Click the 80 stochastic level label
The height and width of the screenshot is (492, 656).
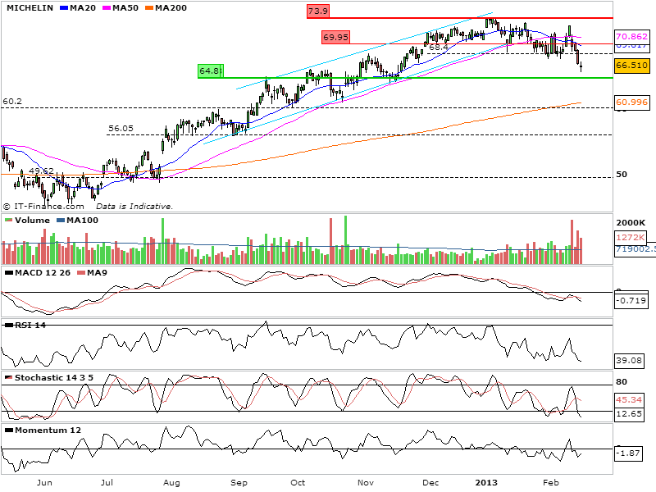click(x=622, y=381)
